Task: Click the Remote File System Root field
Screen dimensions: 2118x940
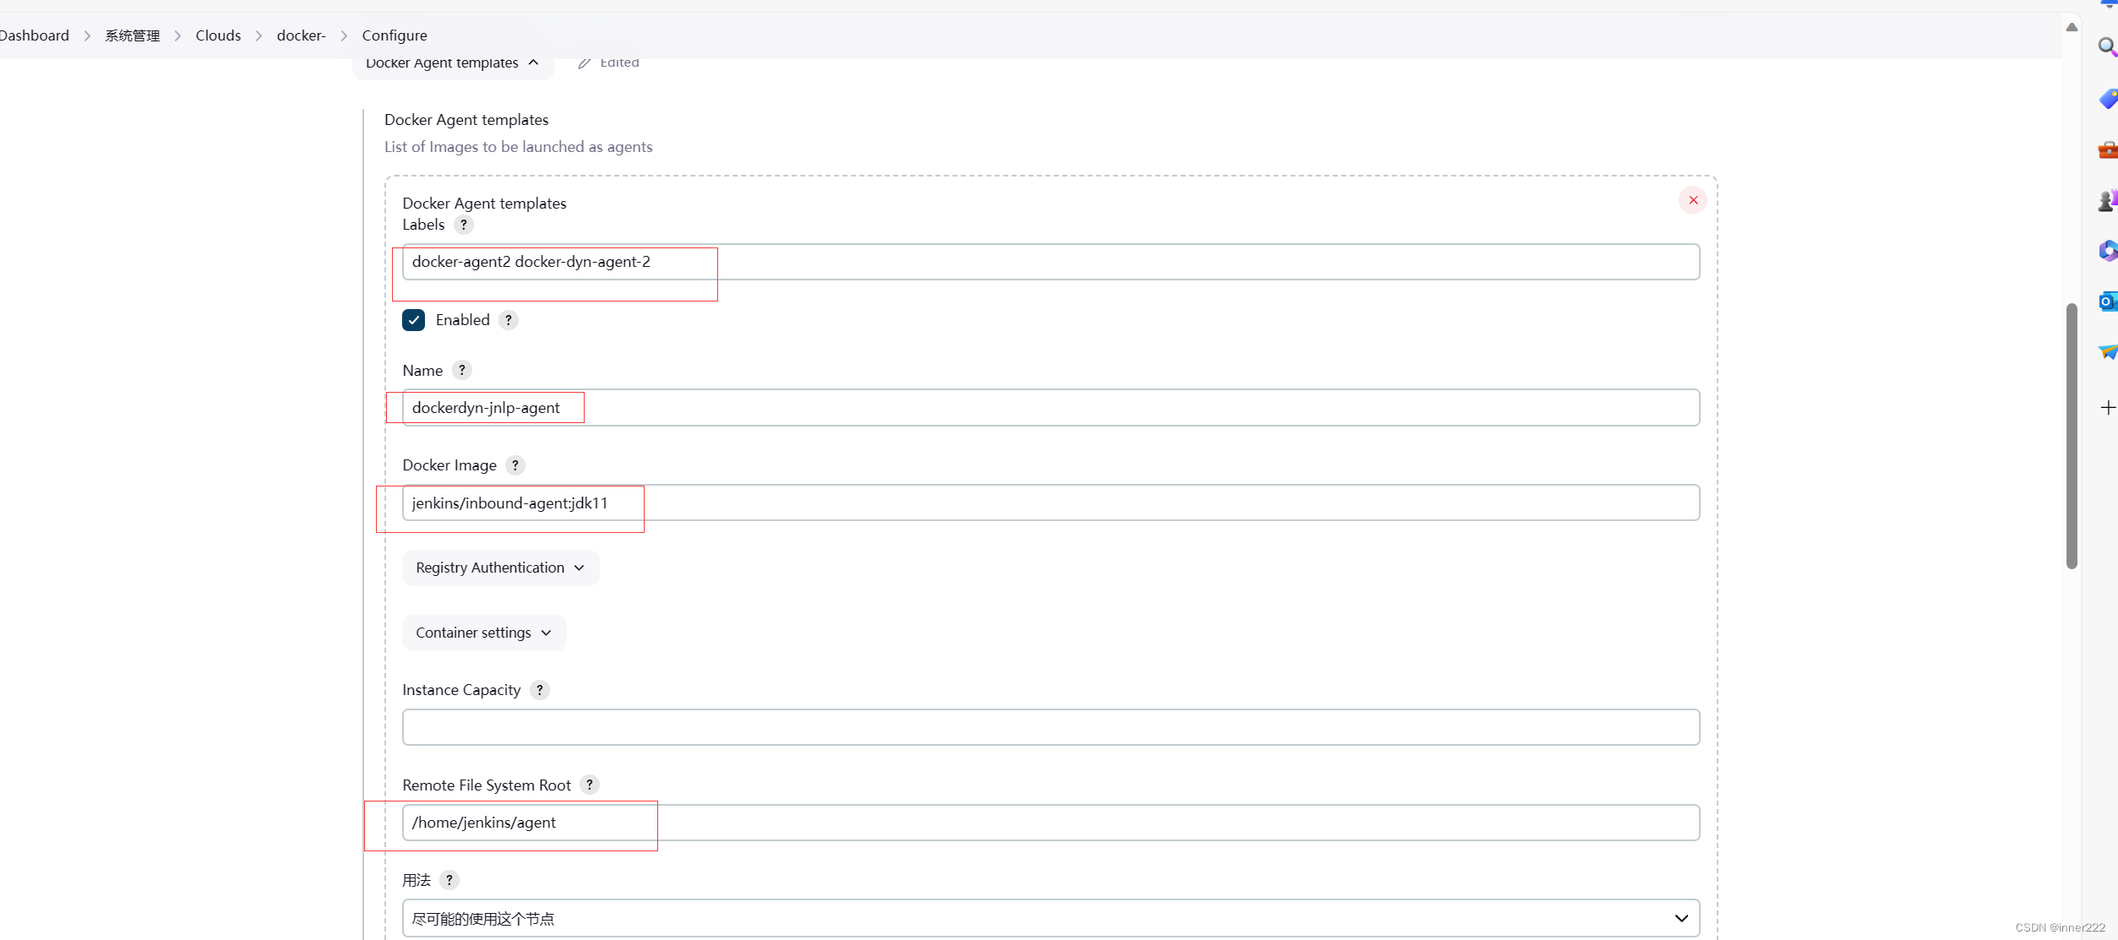Action: 1050,823
